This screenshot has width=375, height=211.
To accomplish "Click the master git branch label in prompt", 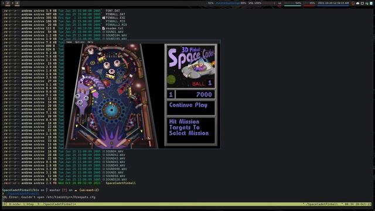I will point(54,190).
